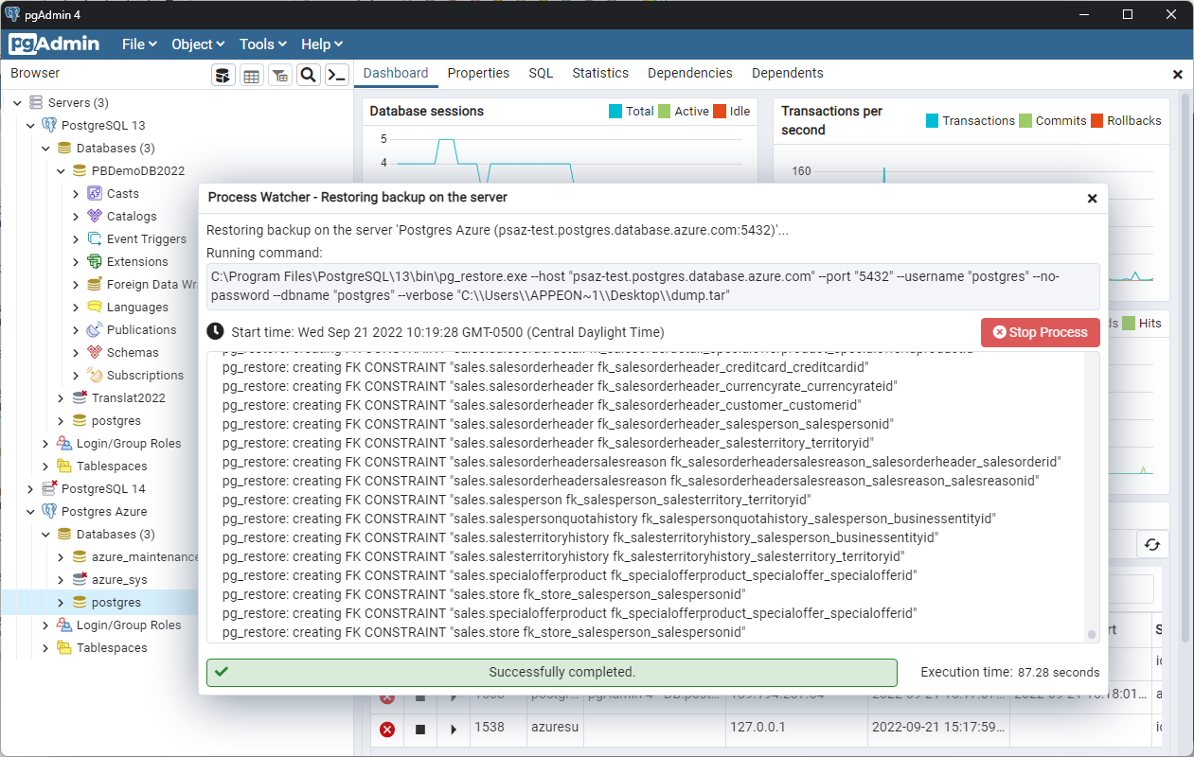Terminate the session with PID 1538

(419, 729)
